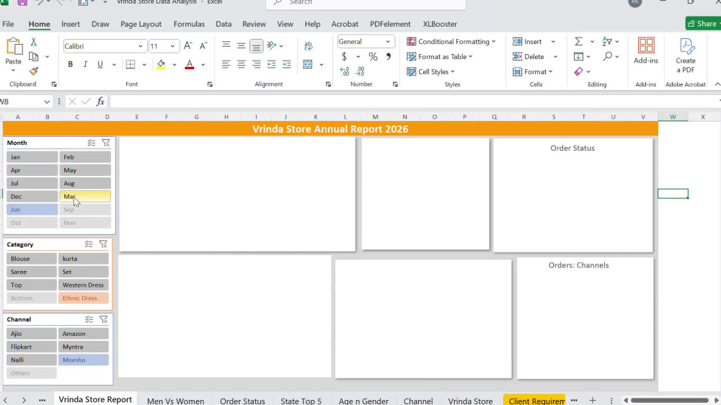Open the font size dropdown
The width and height of the screenshot is (721, 405).
172,46
